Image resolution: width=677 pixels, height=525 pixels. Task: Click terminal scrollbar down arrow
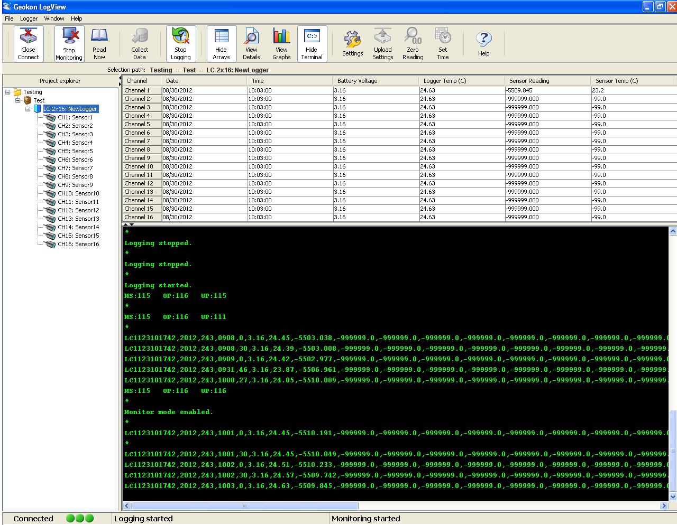[673, 497]
